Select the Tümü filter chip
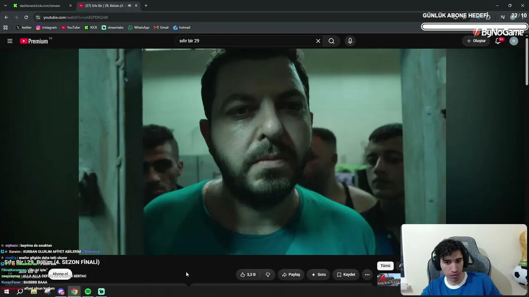 [x=385, y=266]
